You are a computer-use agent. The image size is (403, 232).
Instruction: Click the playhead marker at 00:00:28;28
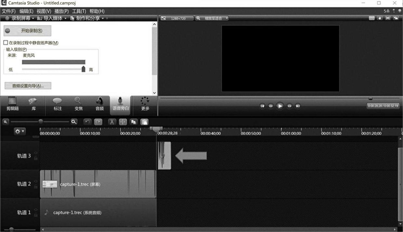click(156, 129)
